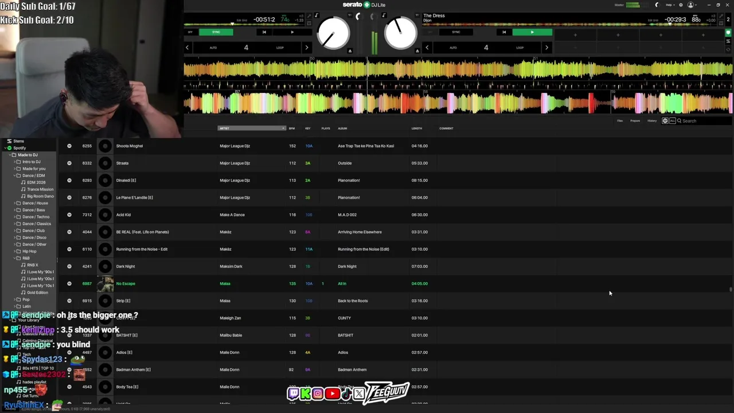Viewport: 734px width, 413px height.
Task: Open the Help menu
Action: click(x=669, y=5)
